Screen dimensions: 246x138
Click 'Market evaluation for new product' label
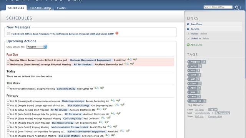tap(70, 127)
